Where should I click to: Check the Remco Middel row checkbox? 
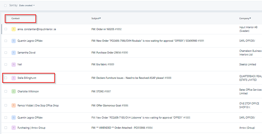(6, 105)
